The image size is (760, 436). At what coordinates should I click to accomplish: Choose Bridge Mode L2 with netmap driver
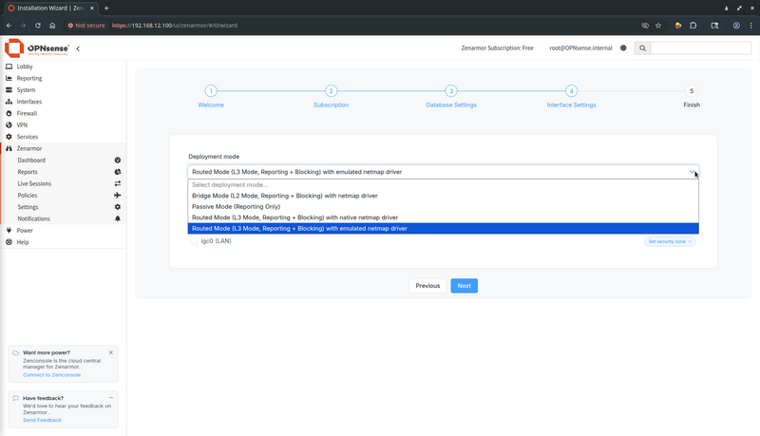[443, 196]
